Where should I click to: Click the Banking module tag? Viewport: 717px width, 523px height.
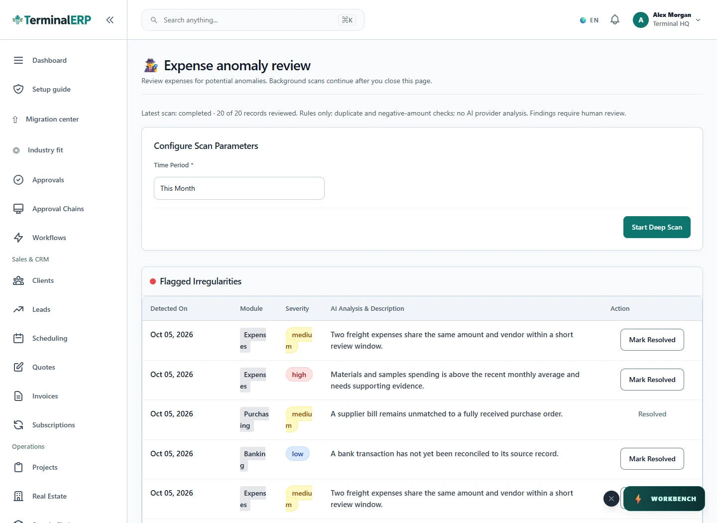tap(253, 460)
